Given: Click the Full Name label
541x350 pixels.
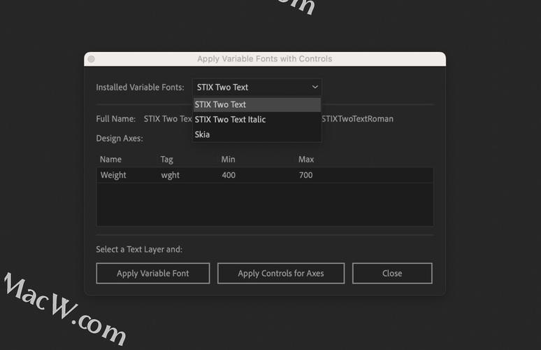Looking at the screenshot, I should (x=116, y=119).
